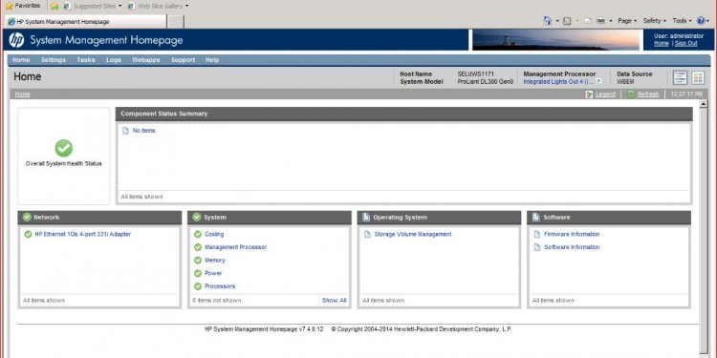Open the Print dropdown arrow
The image size is (717, 358).
[611, 21]
